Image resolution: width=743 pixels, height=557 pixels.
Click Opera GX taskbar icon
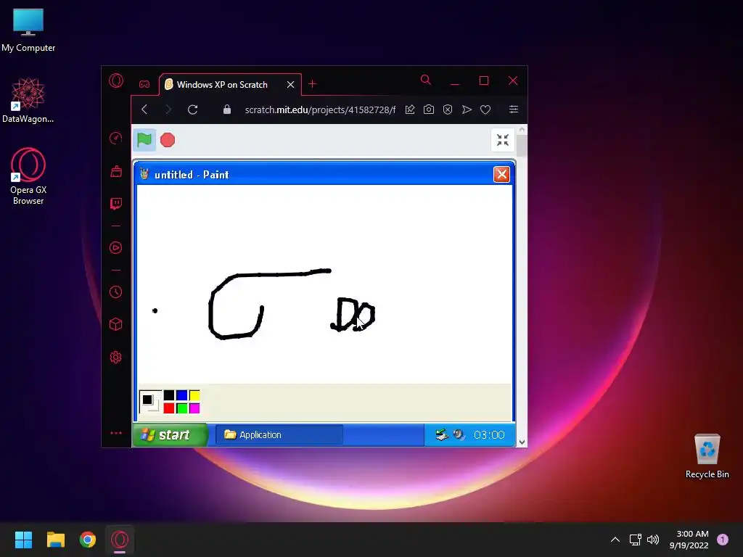[x=120, y=540]
